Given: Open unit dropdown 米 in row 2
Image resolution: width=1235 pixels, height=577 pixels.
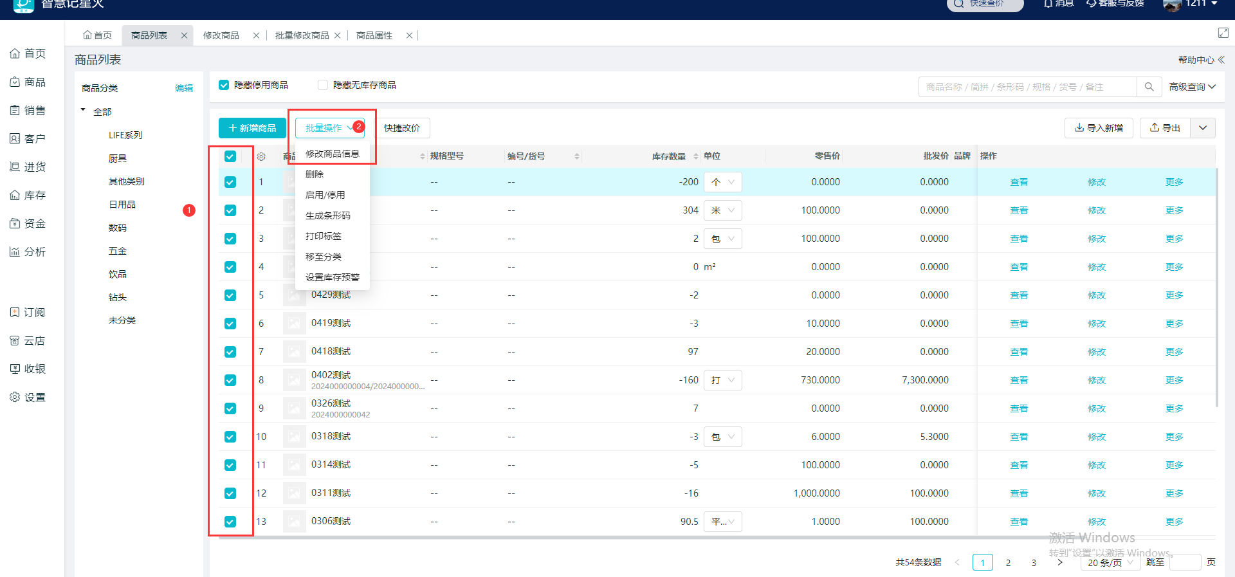Looking at the screenshot, I should (x=723, y=210).
